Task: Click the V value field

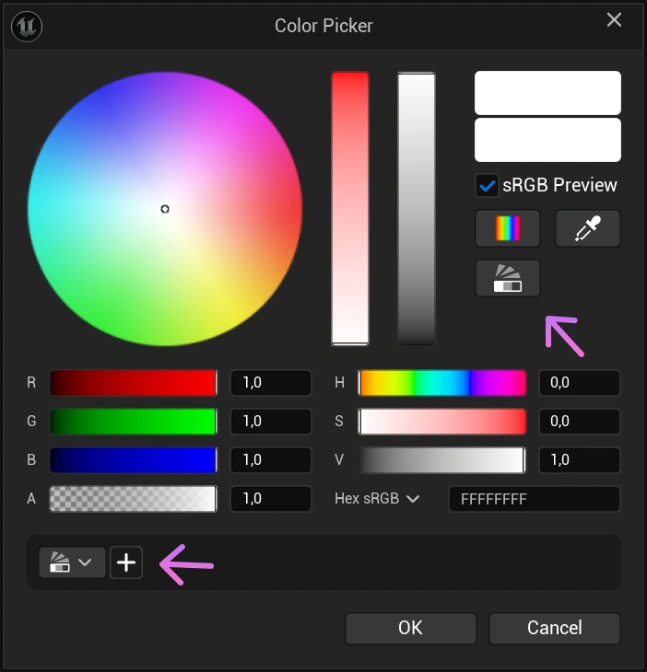Action: [x=580, y=460]
